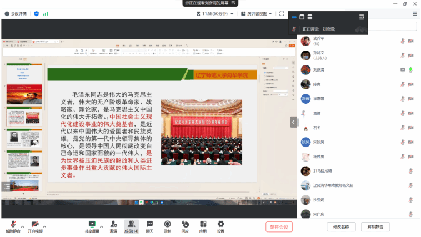Click the security shield icon at top
The height and width of the screenshot is (237, 421).
click(37, 13)
